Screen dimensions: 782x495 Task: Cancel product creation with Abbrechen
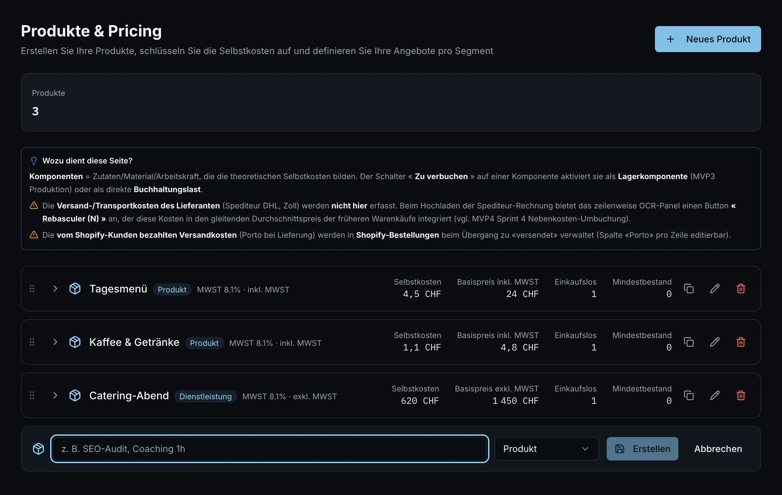click(718, 449)
